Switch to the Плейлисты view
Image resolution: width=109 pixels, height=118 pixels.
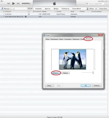[65, 9]
